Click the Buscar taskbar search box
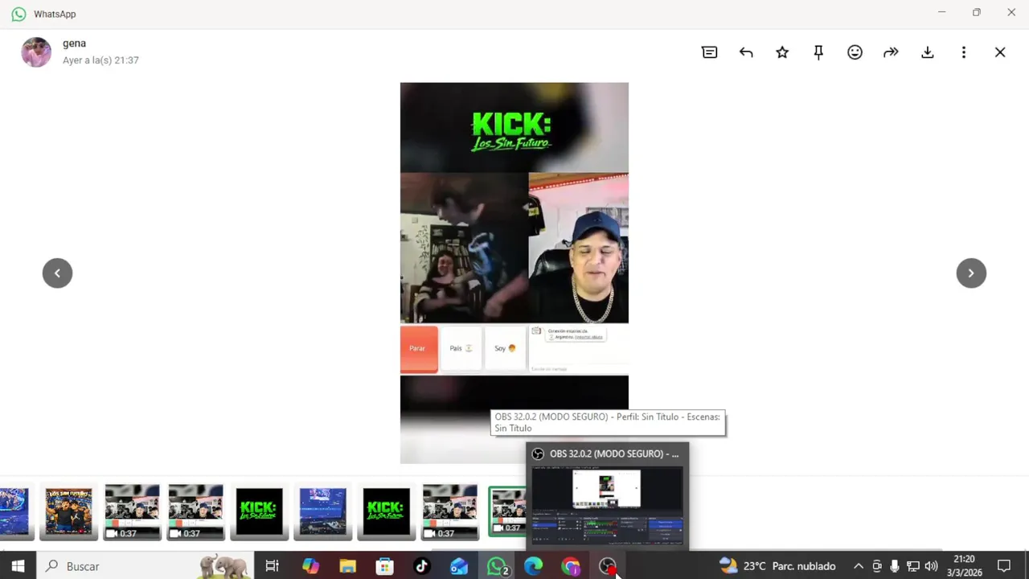The height and width of the screenshot is (579, 1029). [x=145, y=566]
